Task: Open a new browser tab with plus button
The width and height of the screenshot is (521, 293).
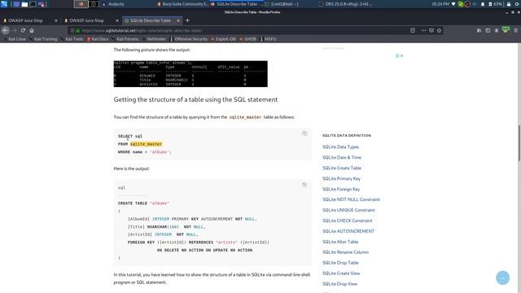Action: point(187,20)
